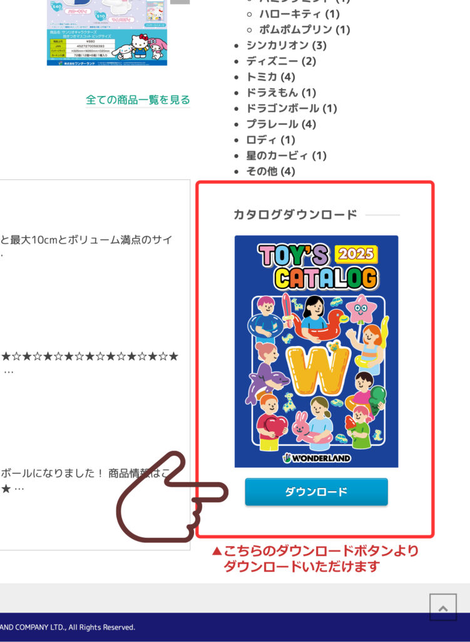Open the その他 (4) category
Image resolution: width=470 pixels, height=642 pixels.
270,171
